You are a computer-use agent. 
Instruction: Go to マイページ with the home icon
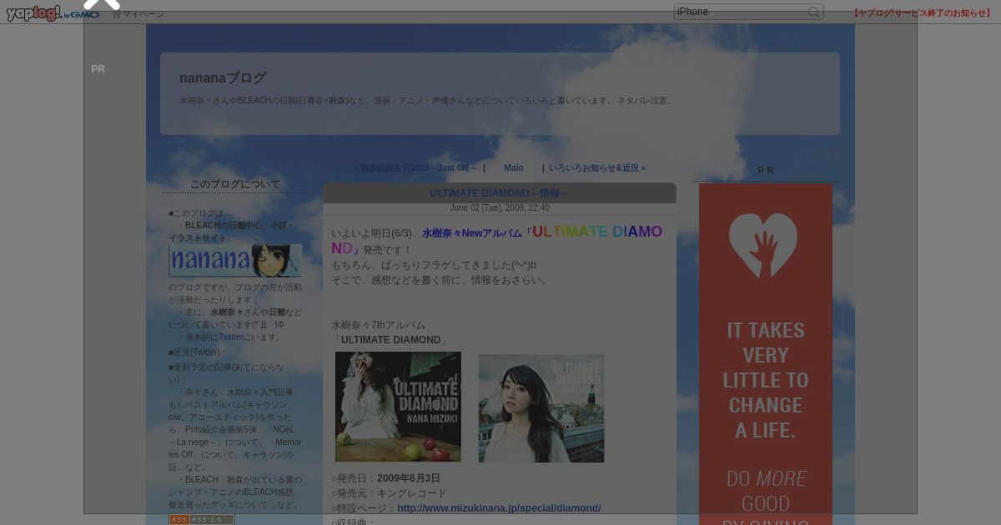[138, 13]
